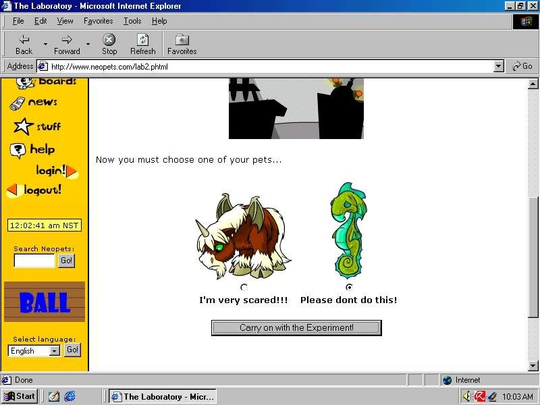Click the Back toolbar button
This screenshot has width=540, height=405.
[x=24, y=45]
